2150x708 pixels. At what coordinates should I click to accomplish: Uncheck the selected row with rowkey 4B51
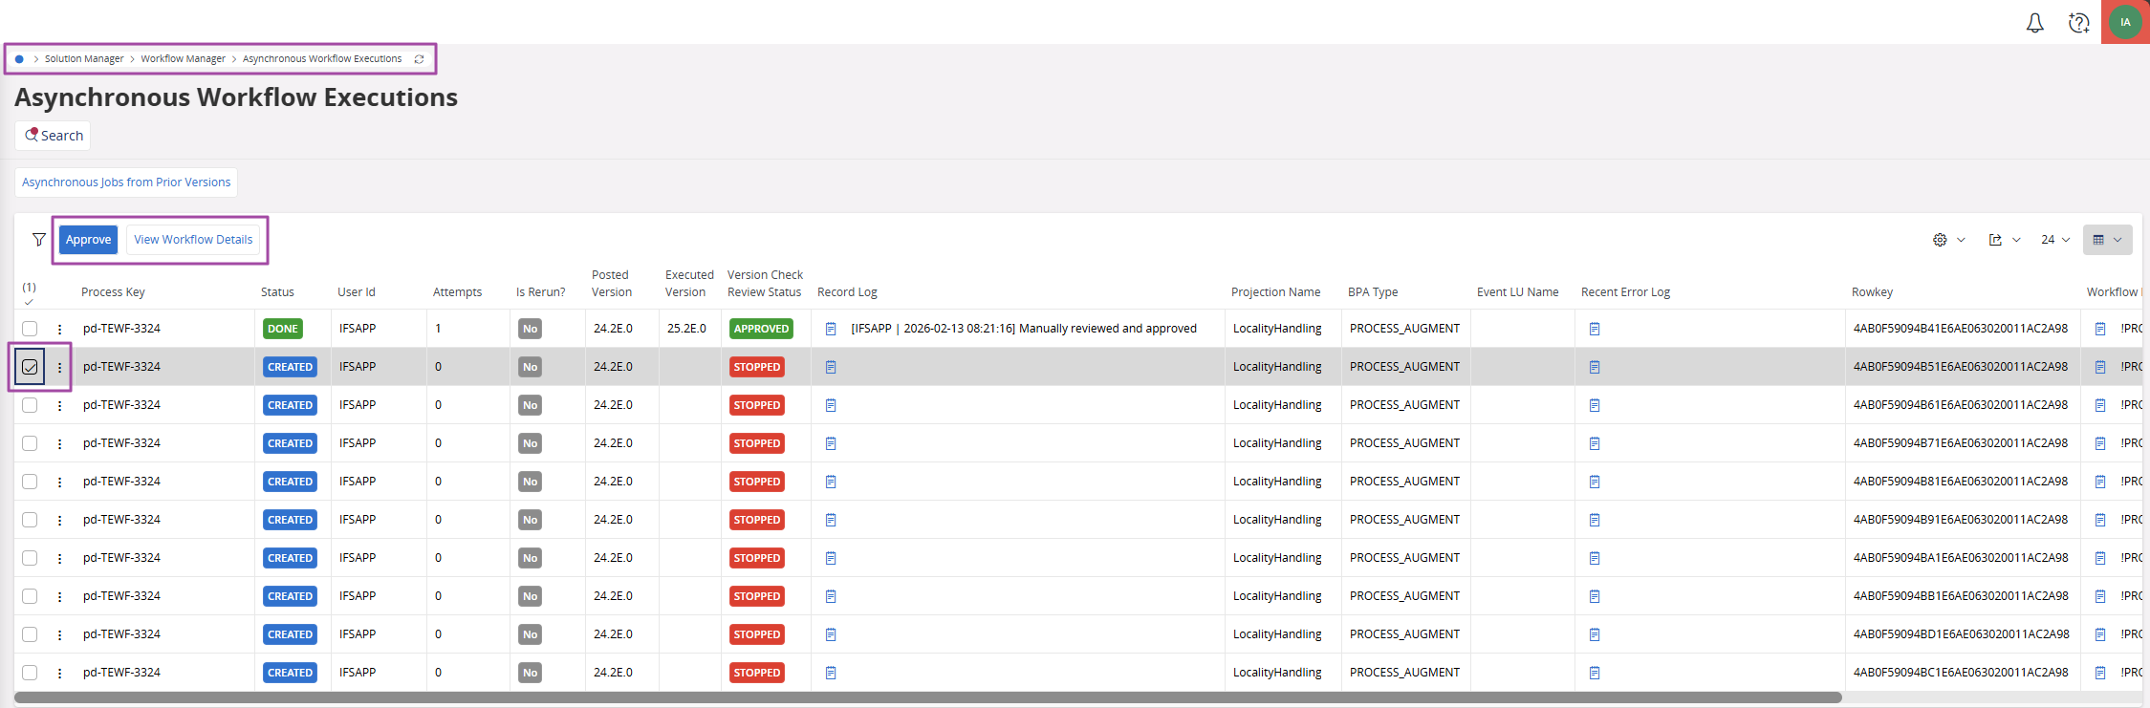click(30, 367)
